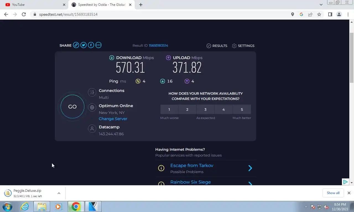Viewport: 354px width, 212px height.
Task: Select the Speedtest by Ookla tab
Action: point(101,5)
